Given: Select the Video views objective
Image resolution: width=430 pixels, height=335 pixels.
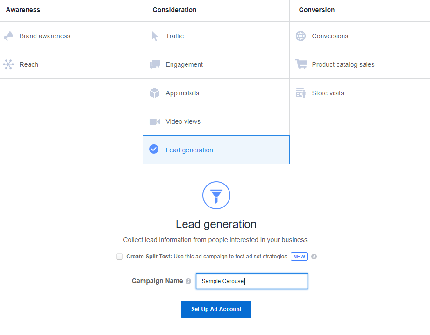Looking at the screenshot, I should click(183, 121).
